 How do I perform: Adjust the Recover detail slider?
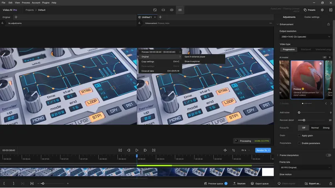click(x=304, y=120)
